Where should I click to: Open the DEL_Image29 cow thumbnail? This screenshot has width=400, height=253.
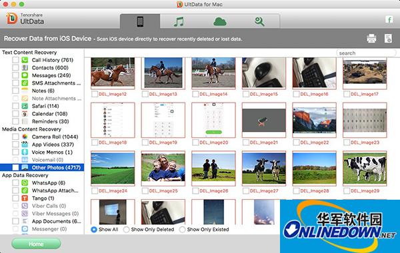point(365,168)
